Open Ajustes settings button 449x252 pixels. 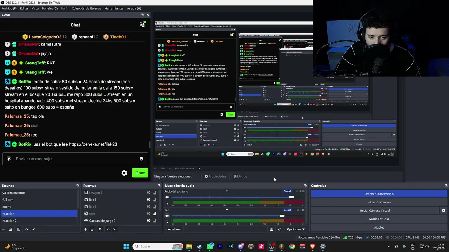point(379,227)
